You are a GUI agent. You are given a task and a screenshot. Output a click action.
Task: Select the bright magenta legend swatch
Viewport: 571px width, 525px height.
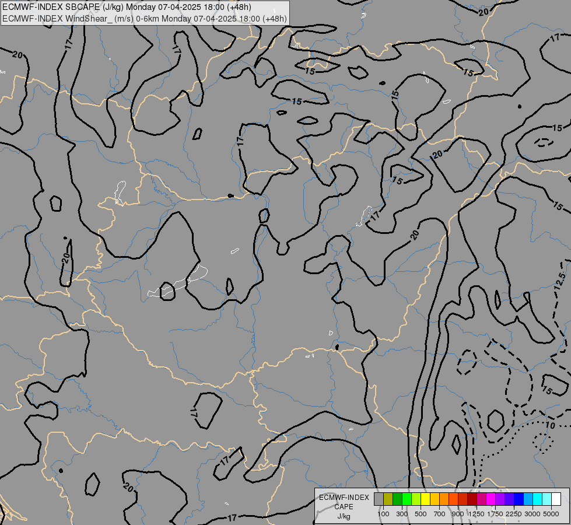click(491, 499)
